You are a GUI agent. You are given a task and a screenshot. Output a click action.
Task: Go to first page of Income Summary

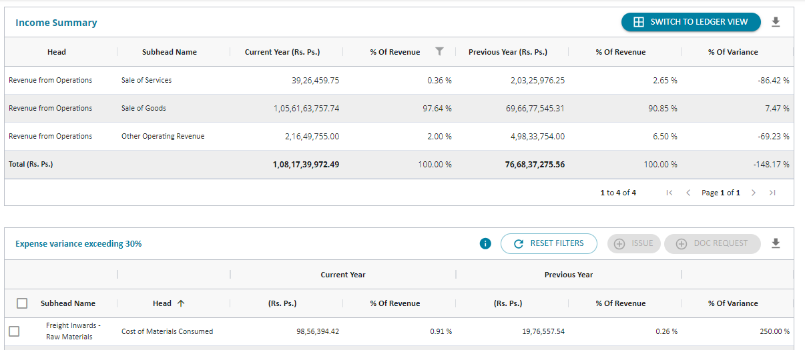click(669, 193)
